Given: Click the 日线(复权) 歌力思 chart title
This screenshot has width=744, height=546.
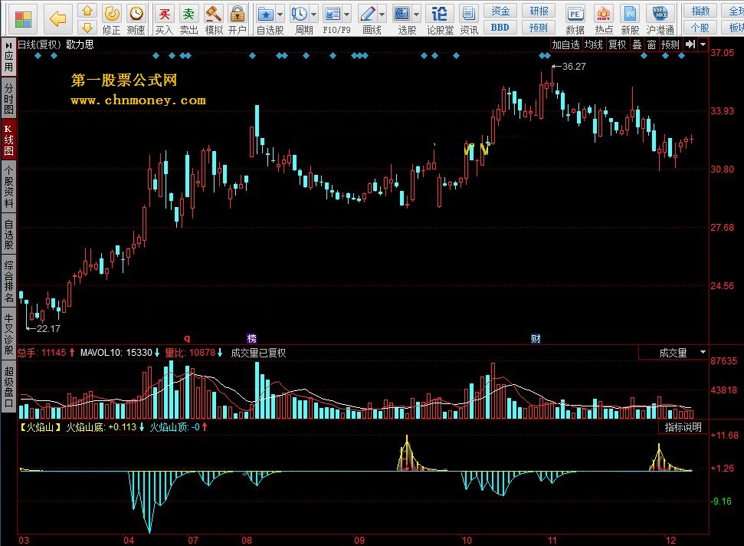Looking at the screenshot, I should (56, 44).
